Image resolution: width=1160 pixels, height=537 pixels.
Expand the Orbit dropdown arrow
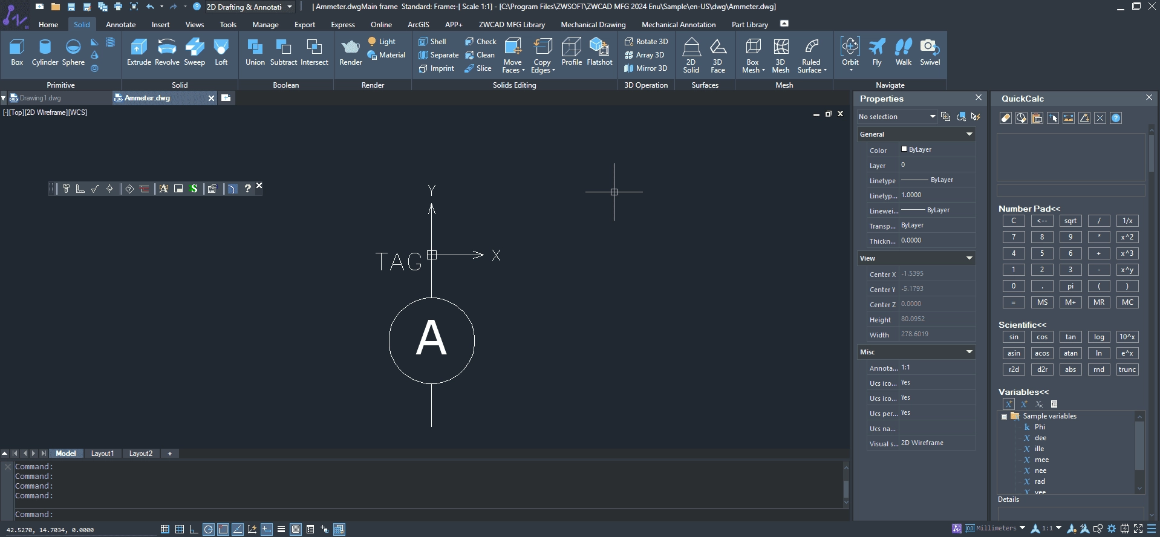[x=850, y=71]
